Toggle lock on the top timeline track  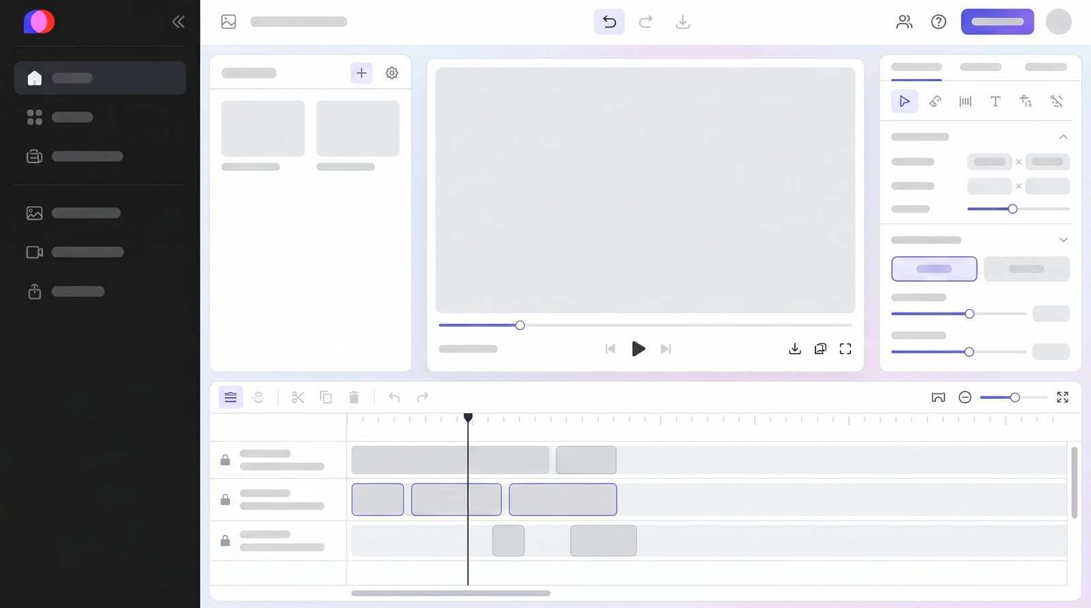225,460
